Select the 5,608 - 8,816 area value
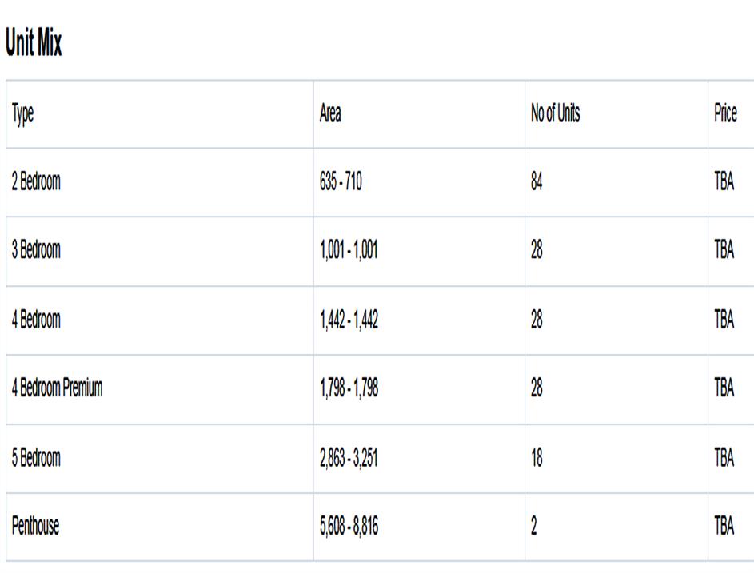Viewport: 754px width, 573px height. point(349,527)
